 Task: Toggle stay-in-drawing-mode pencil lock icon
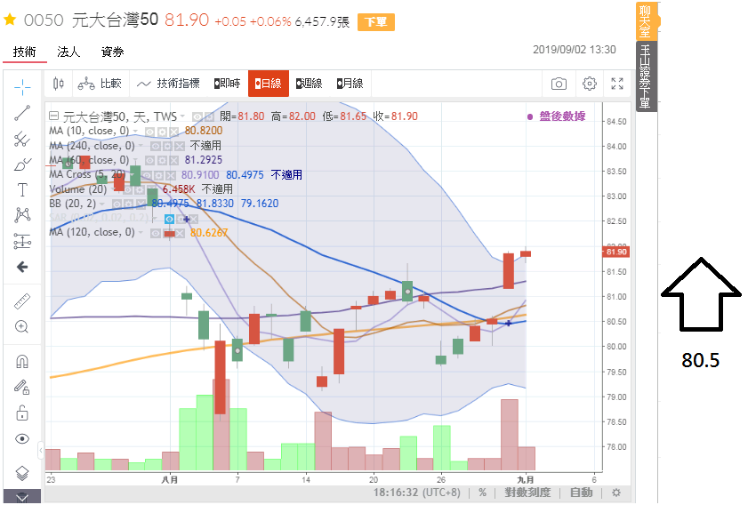22,387
